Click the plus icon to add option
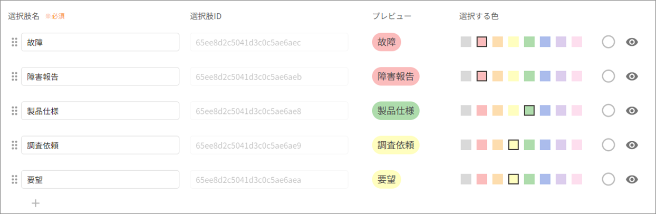 36,203
